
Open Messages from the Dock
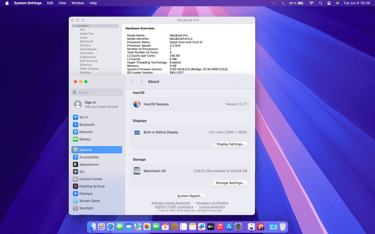(x=120, y=227)
